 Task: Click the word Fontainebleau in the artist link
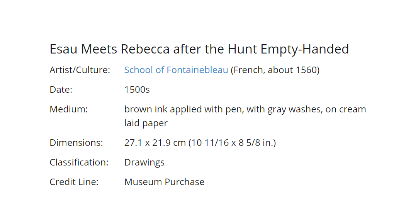pos(197,70)
